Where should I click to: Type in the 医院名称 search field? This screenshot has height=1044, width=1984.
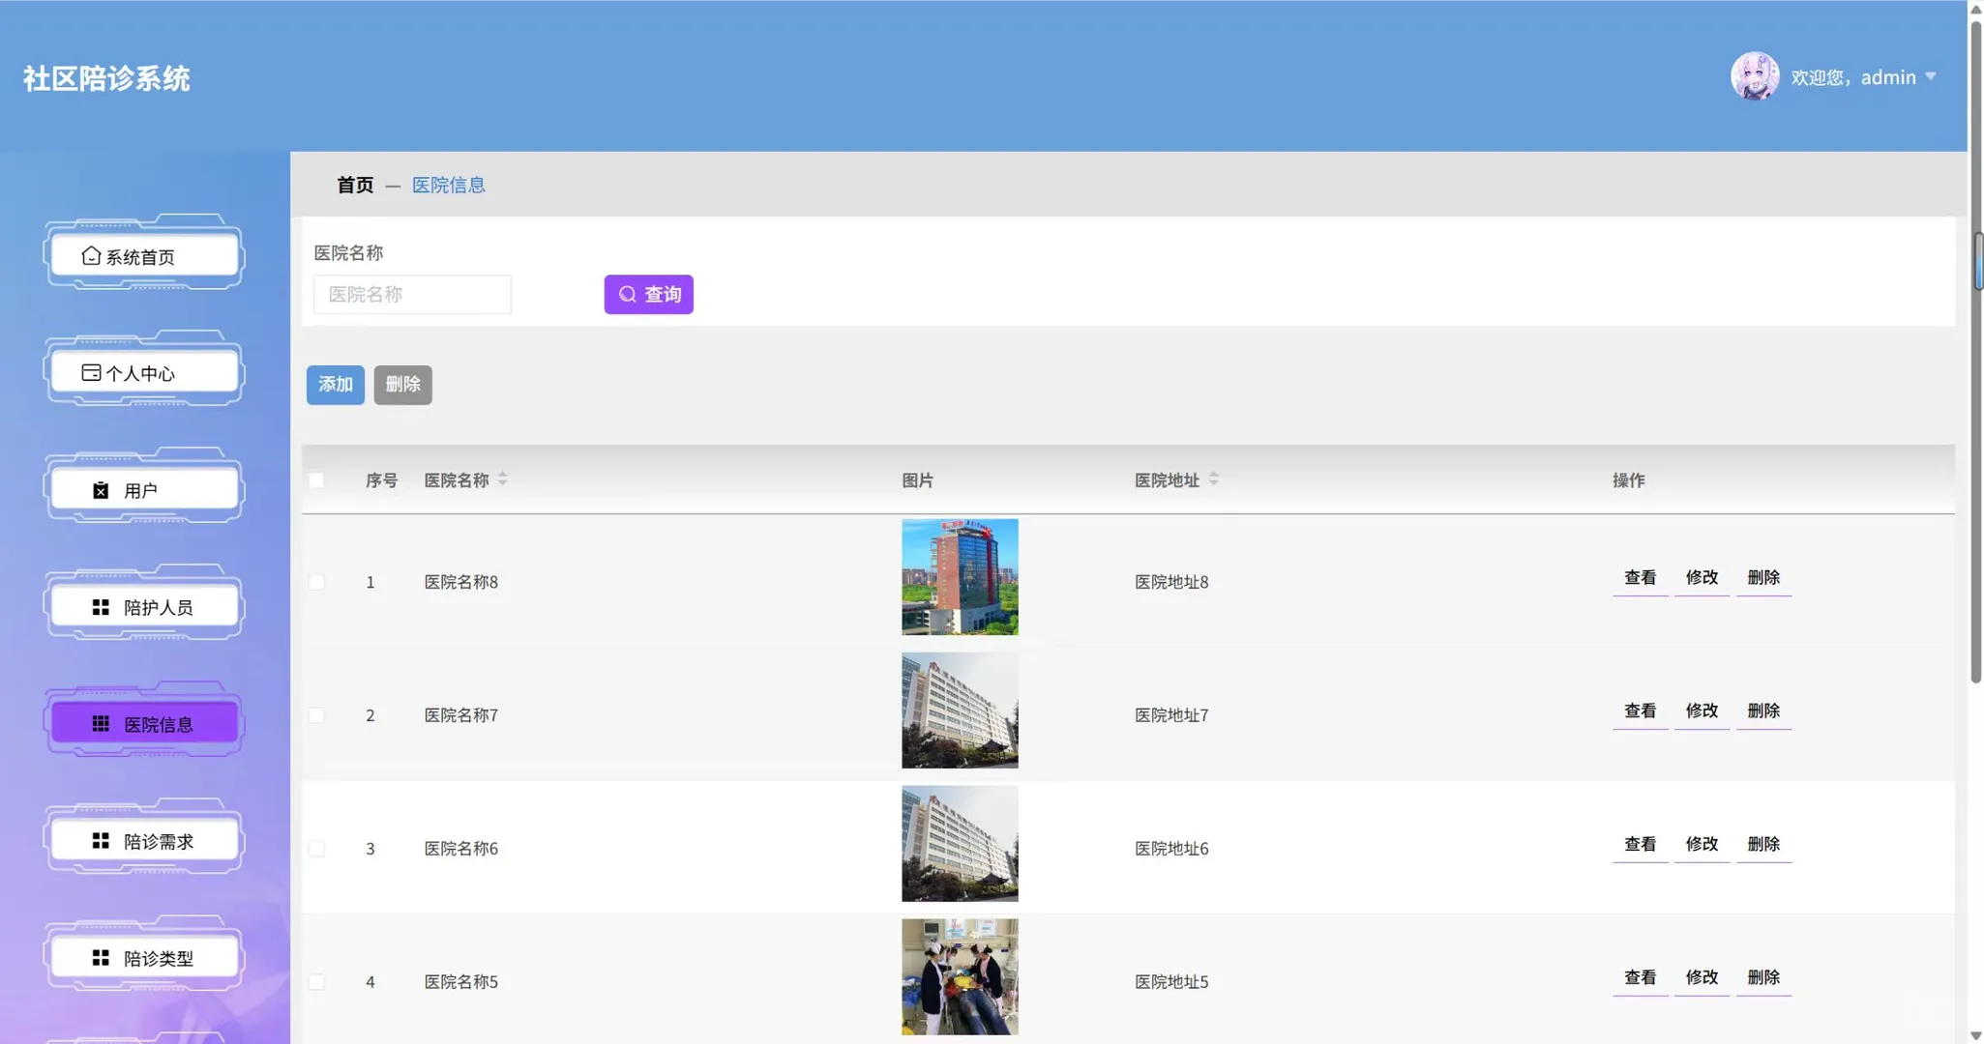tap(412, 294)
